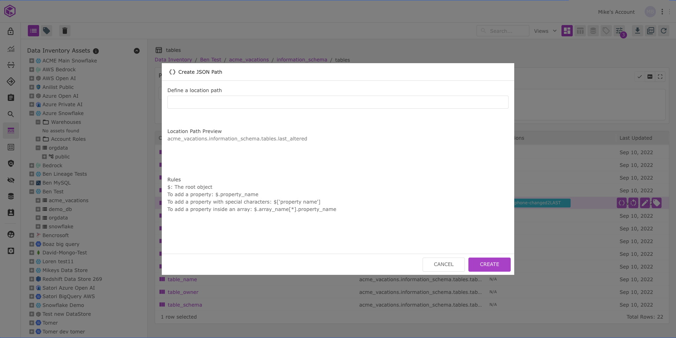Click the trash delete icon in toolbar

64,31
